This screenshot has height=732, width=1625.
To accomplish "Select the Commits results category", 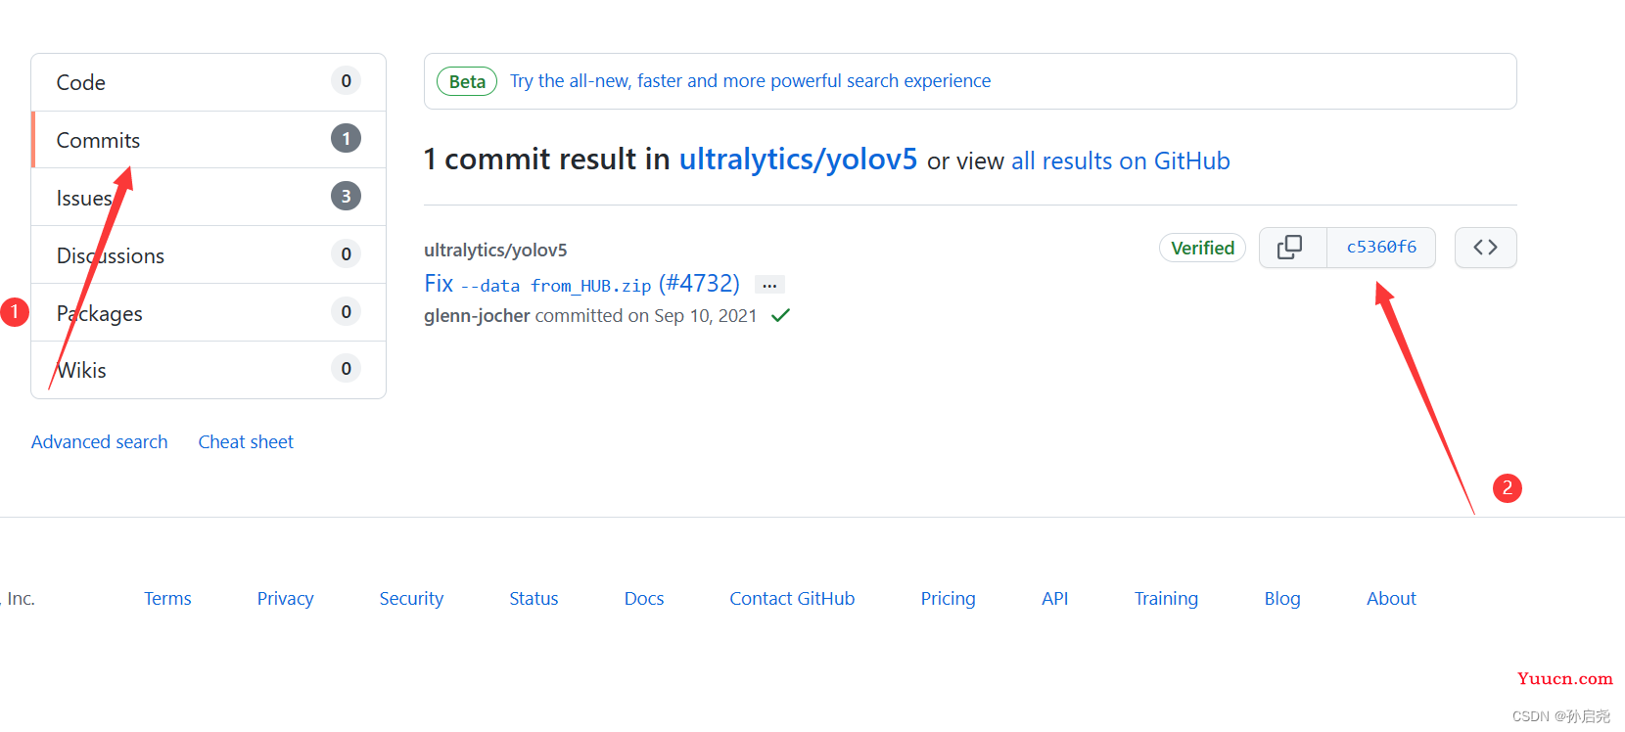I will click(98, 141).
